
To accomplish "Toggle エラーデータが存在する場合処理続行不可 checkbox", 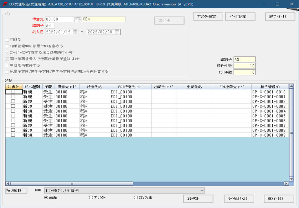I will click(7, 53).
